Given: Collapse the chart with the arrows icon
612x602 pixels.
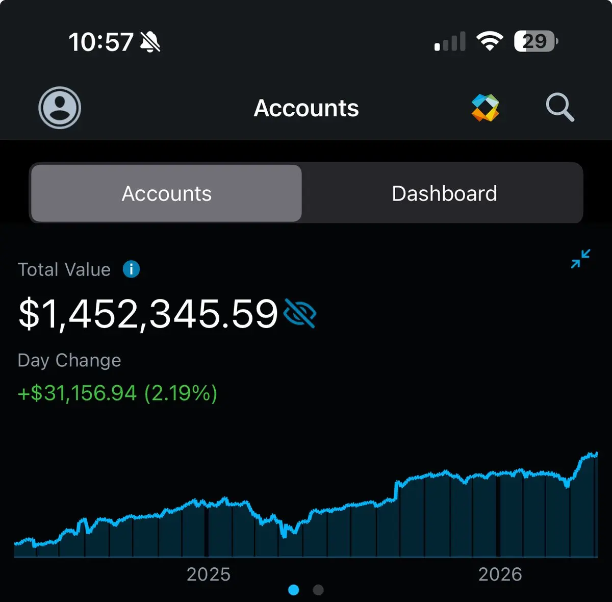Looking at the screenshot, I should [580, 259].
